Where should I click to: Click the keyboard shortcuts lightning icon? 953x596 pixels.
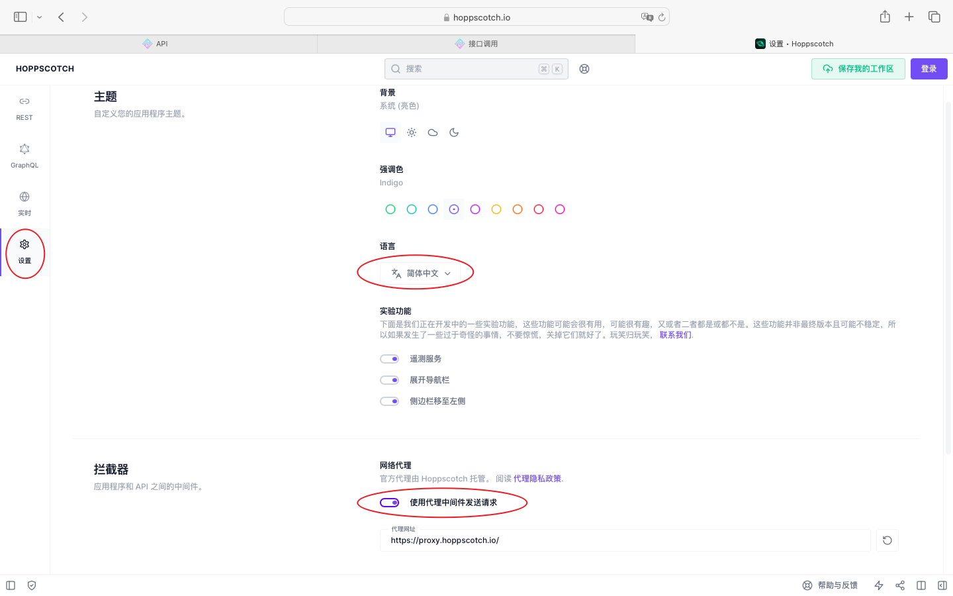tap(879, 585)
